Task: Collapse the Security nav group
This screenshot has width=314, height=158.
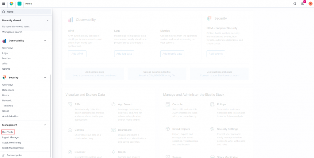Action: pyautogui.click(x=45, y=78)
